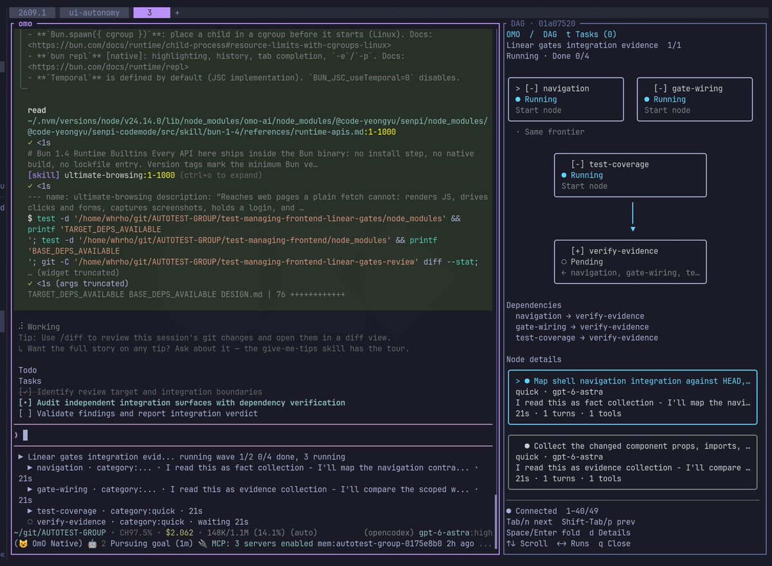The height and width of the screenshot is (566, 772).
Task: Open a new tab with the plus button
Action: coord(178,12)
